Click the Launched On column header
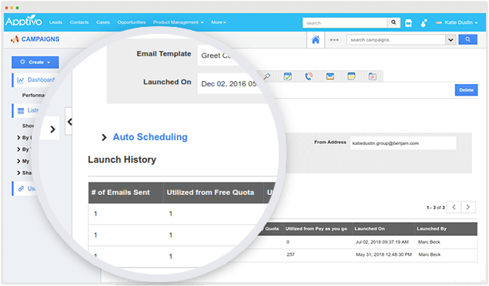 (x=370, y=229)
